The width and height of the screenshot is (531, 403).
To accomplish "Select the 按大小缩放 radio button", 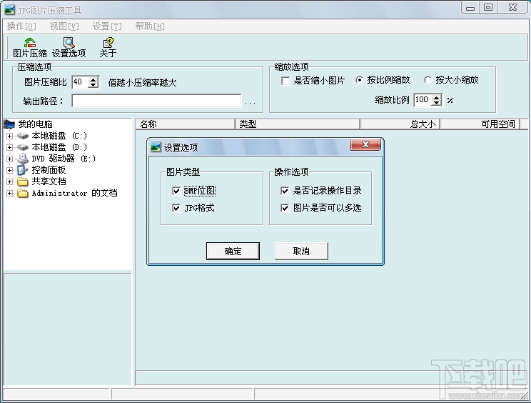I will point(428,80).
